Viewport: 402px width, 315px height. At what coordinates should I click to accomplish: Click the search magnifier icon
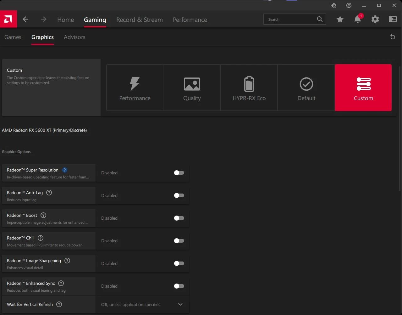click(x=320, y=19)
